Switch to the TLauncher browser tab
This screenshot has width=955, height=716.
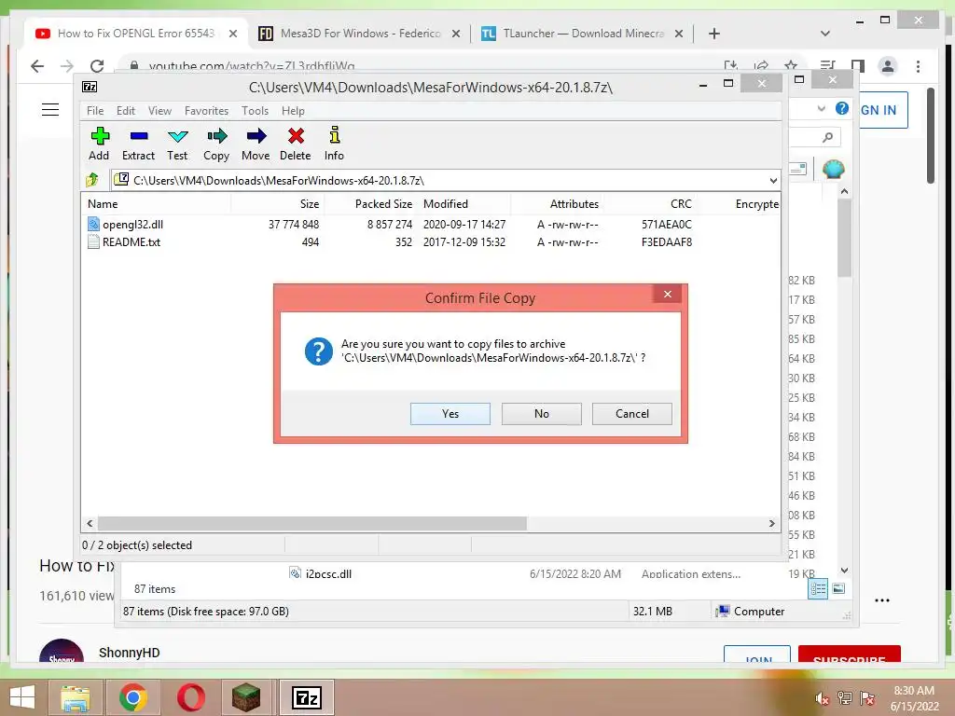click(x=582, y=34)
